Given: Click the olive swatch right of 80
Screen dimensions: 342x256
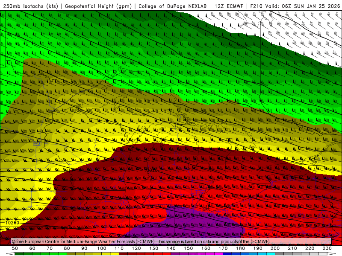Looking at the screenshot, I should pos(71,254).
